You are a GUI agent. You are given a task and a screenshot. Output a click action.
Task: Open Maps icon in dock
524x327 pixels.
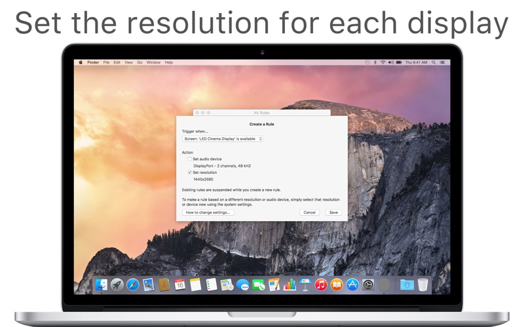tap(227, 284)
